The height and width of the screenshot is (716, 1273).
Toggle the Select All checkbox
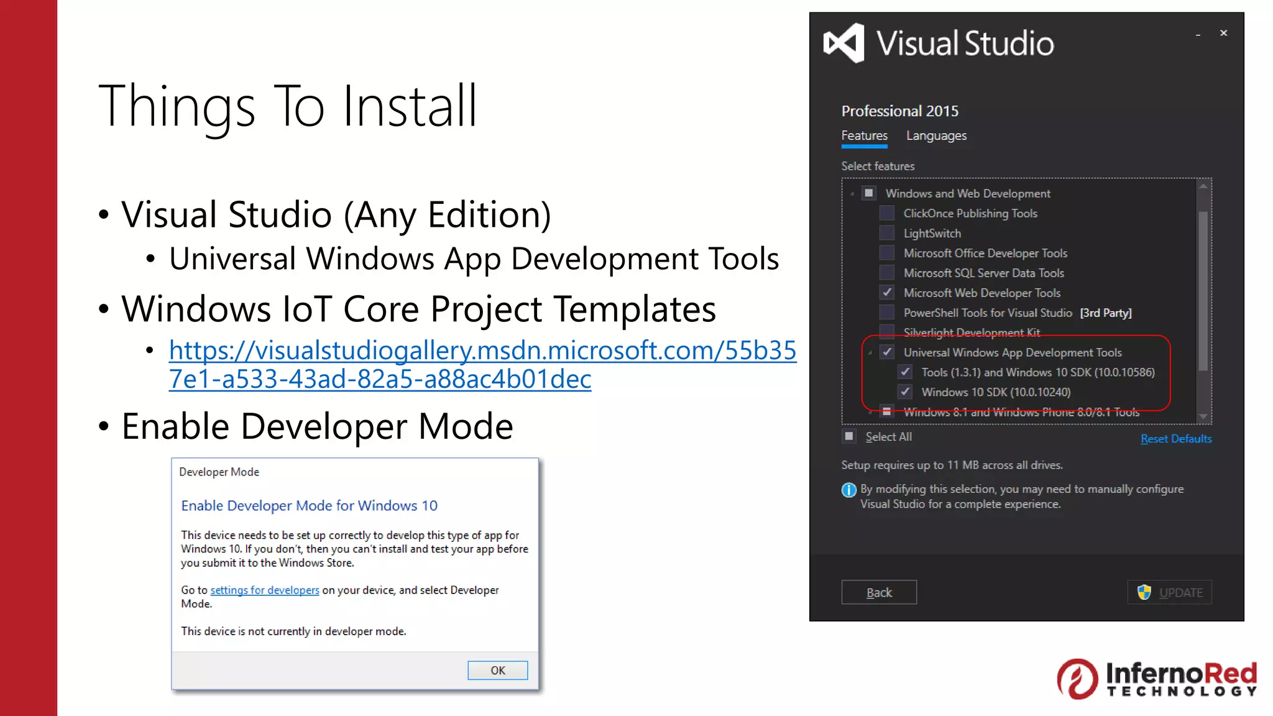849,436
